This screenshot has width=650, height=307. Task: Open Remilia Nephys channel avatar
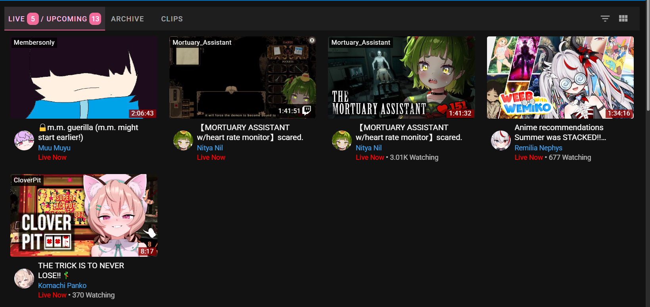pyautogui.click(x=501, y=140)
